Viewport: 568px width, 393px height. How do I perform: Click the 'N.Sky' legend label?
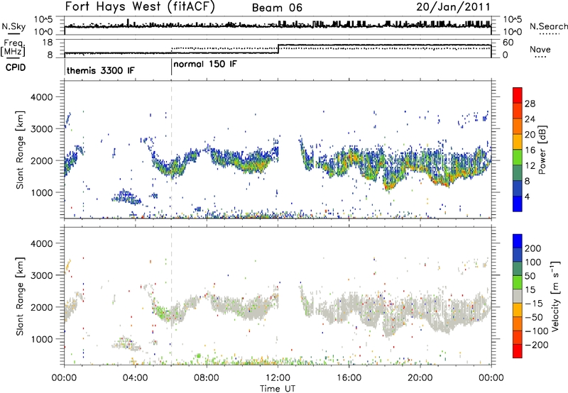[13, 26]
